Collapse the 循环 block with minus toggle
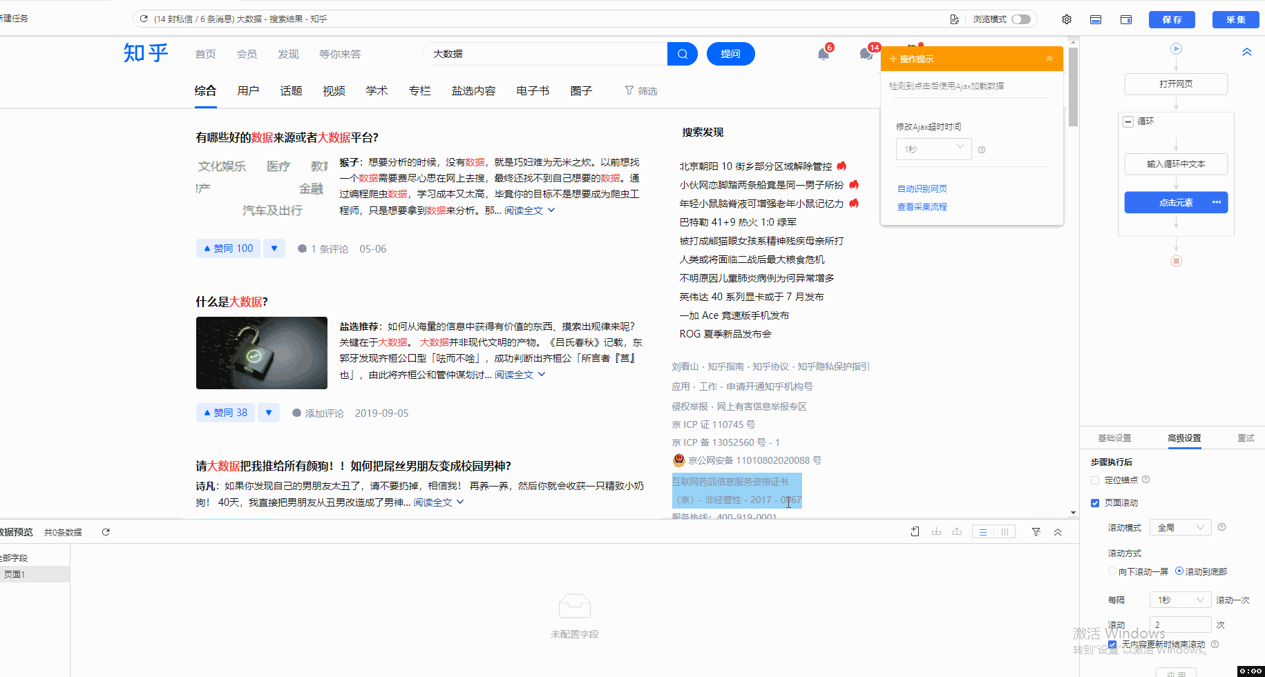The width and height of the screenshot is (1265, 677). click(x=1128, y=121)
